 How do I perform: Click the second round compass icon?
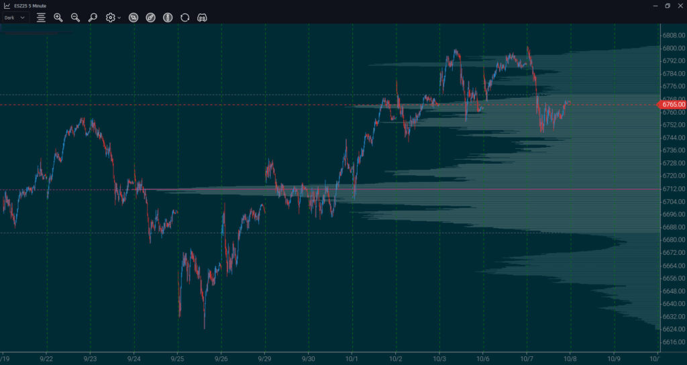150,17
